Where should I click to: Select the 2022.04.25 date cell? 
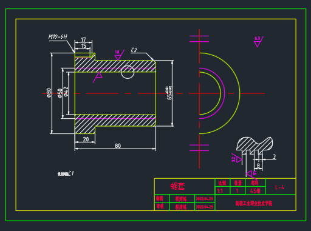click(x=205, y=207)
